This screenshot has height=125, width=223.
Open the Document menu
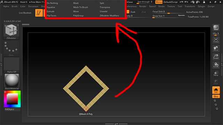pos(33,6)
